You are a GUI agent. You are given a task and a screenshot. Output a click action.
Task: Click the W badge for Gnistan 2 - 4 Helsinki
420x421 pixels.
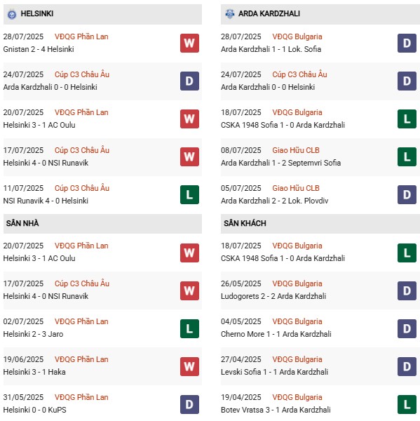point(189,43)
